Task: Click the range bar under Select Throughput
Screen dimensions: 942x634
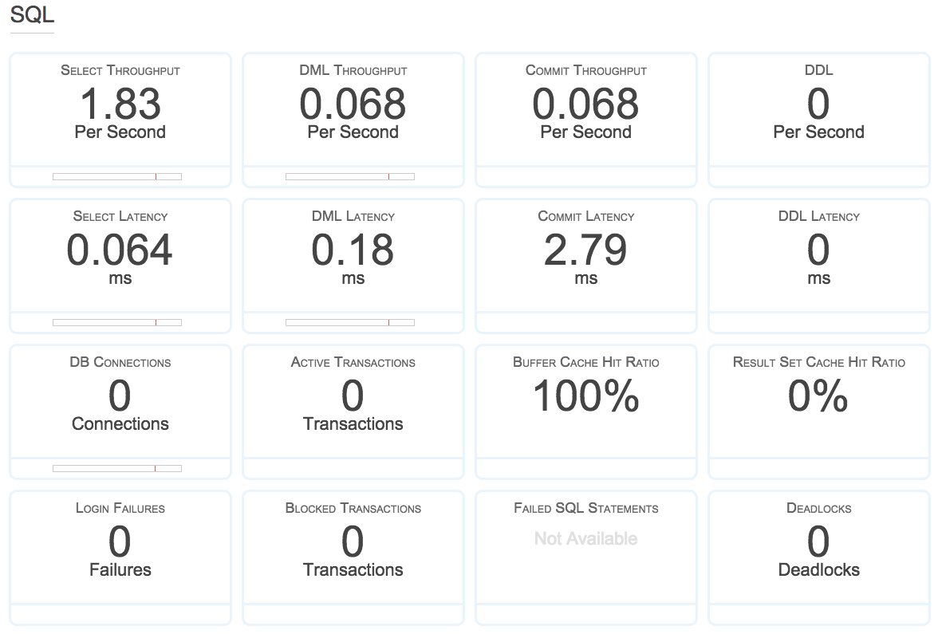Action: pos(117,176)
